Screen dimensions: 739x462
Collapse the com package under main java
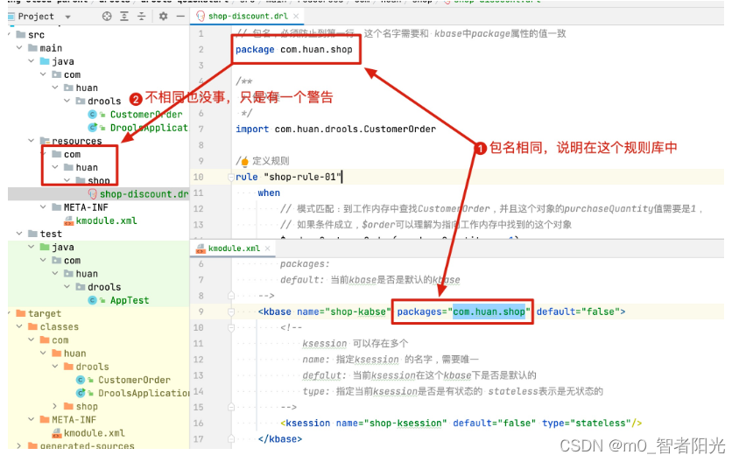click(x=43, y=74)
